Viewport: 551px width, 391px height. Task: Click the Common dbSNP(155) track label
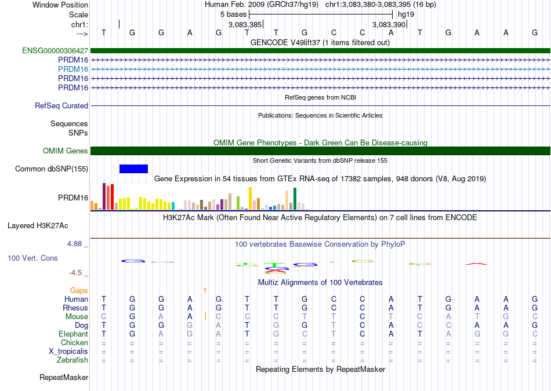click(52, 169)
